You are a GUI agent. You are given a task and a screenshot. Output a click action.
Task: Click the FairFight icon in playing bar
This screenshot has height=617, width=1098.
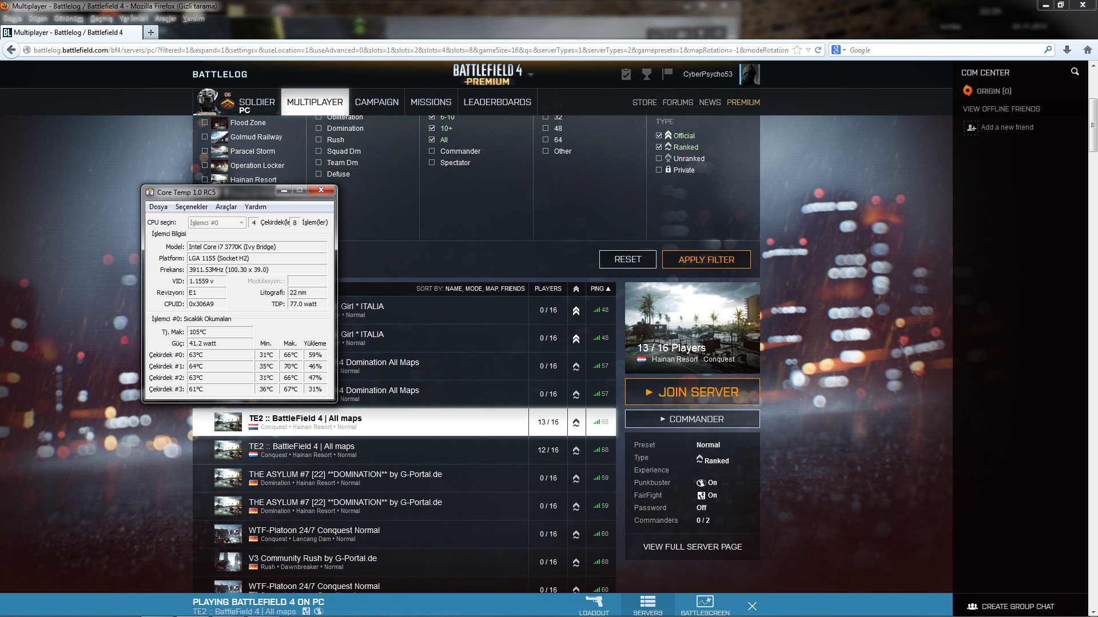click(x=306, y=611)
